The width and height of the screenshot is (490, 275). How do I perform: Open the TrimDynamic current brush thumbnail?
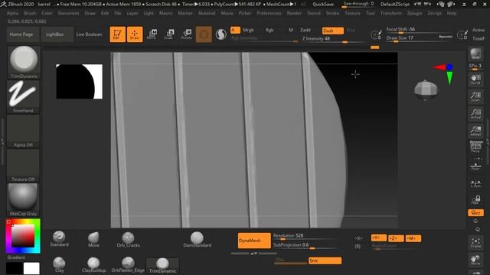[24, 62]
